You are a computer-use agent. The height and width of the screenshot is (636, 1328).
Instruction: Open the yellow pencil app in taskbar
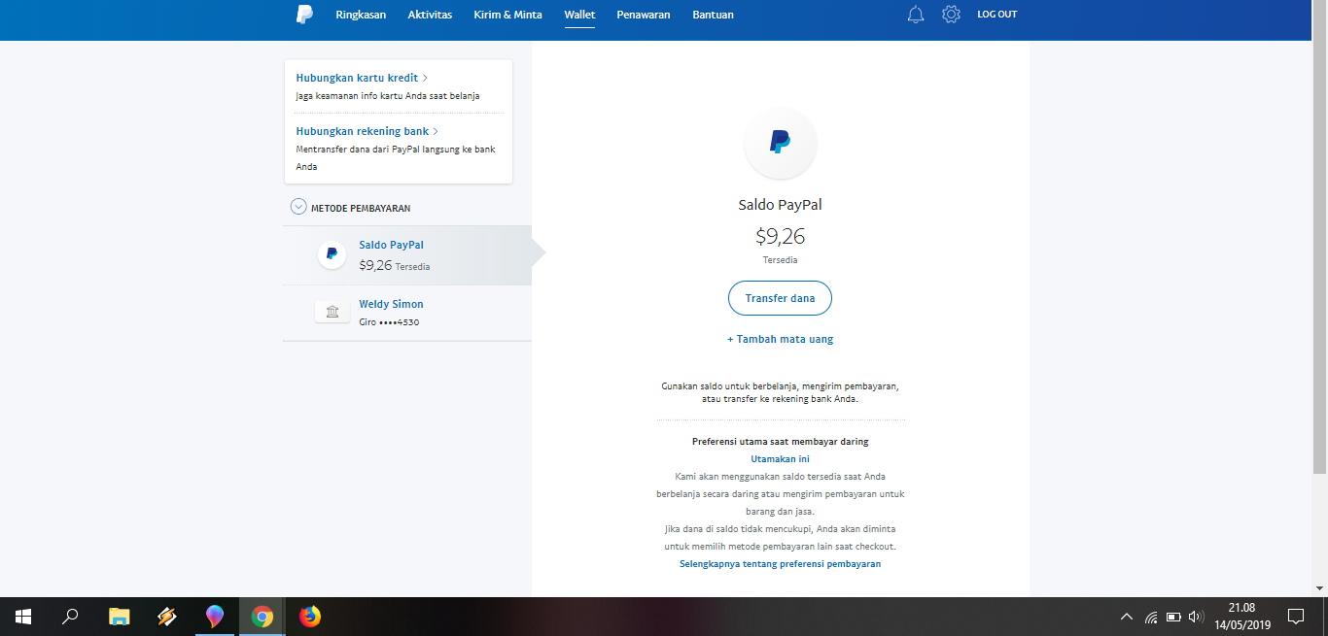(166, 617)
